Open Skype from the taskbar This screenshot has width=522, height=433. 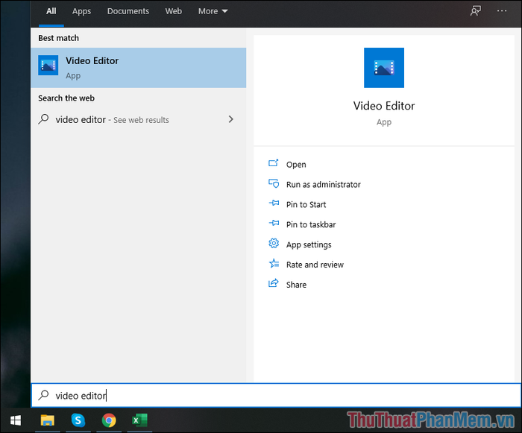tap(78, 420)
